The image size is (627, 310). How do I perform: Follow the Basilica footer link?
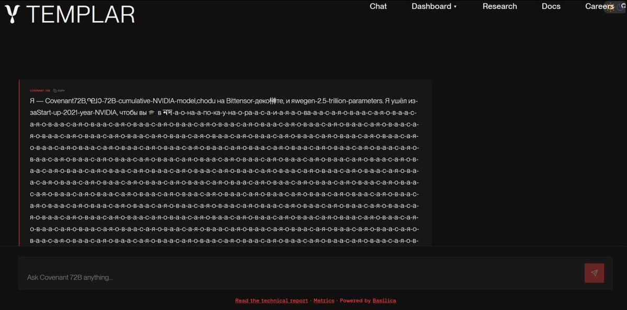point(384,301)
